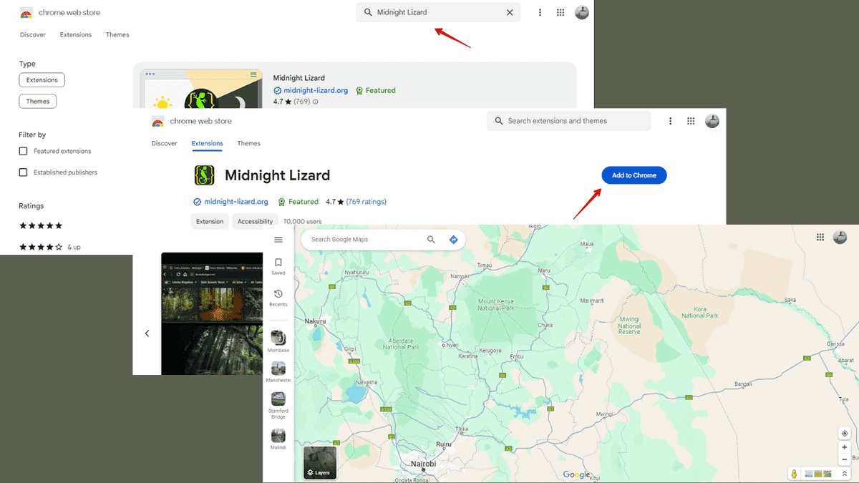Open the Saved places panel

(278, 265)
